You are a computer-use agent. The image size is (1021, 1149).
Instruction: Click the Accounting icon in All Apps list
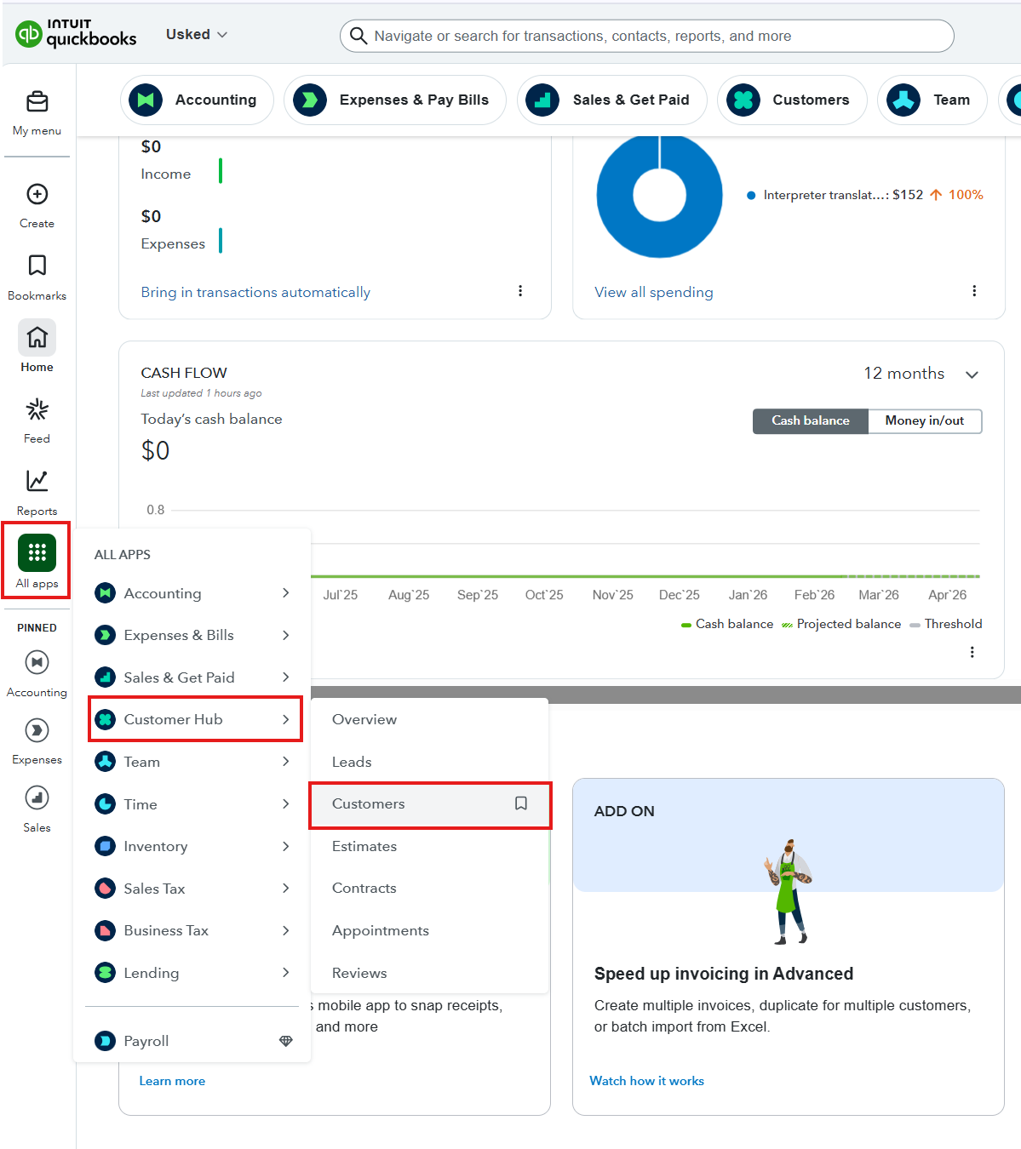pos(106,593)
